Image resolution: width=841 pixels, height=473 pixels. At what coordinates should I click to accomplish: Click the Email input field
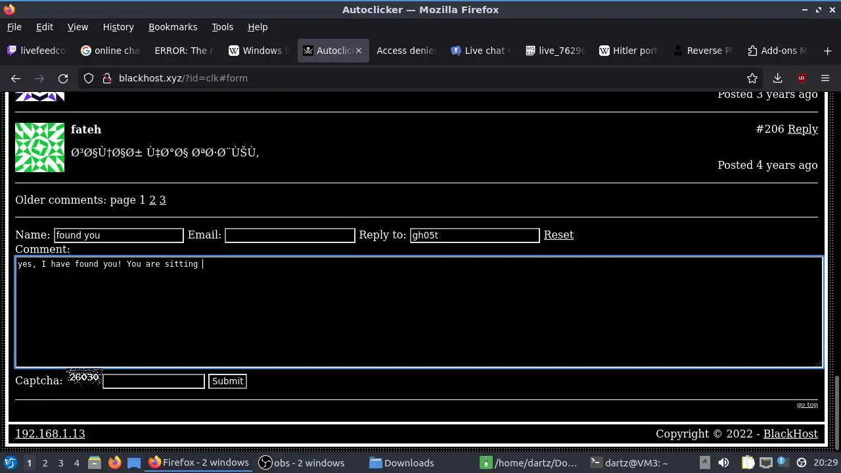[290, 235]
